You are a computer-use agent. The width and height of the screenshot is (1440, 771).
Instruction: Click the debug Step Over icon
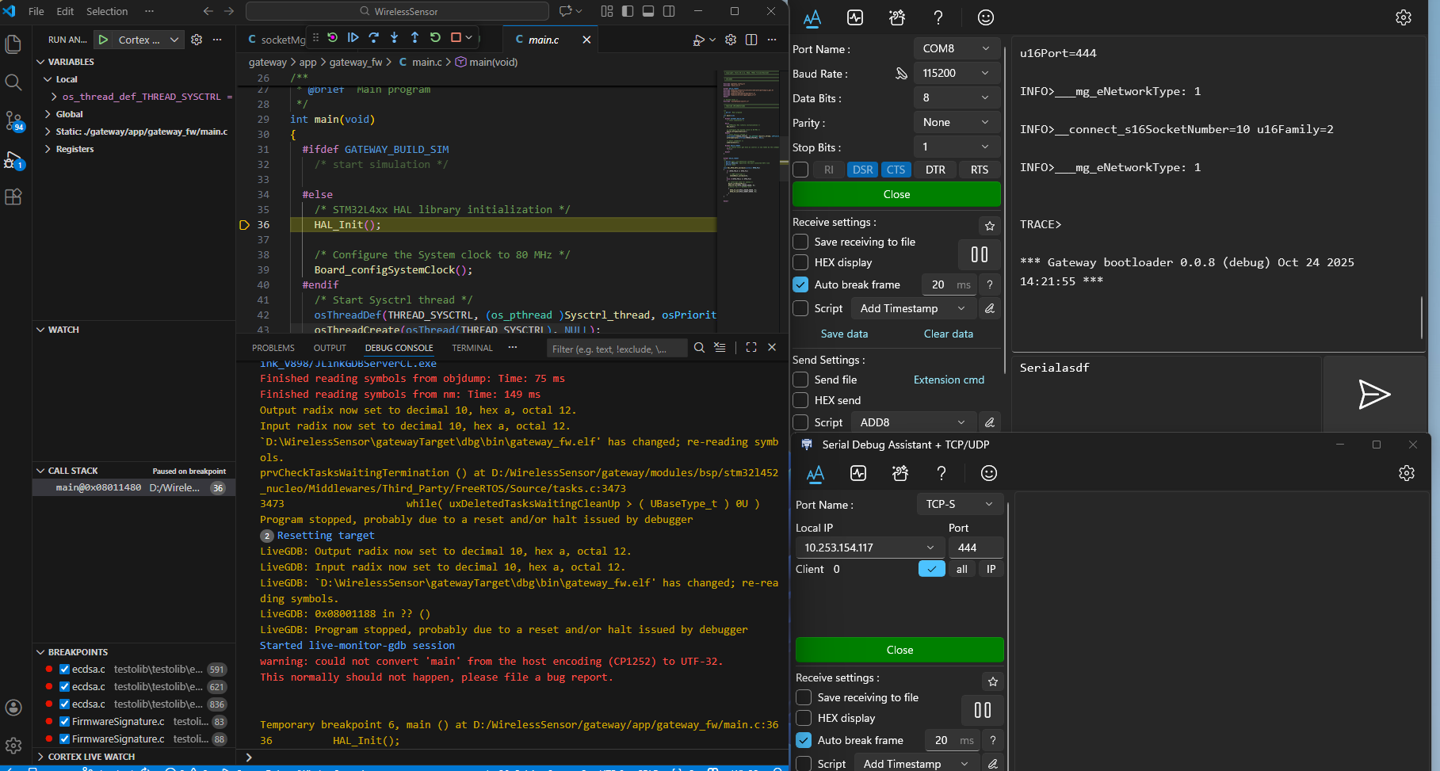pyautogui.click(x=373, y=37)
